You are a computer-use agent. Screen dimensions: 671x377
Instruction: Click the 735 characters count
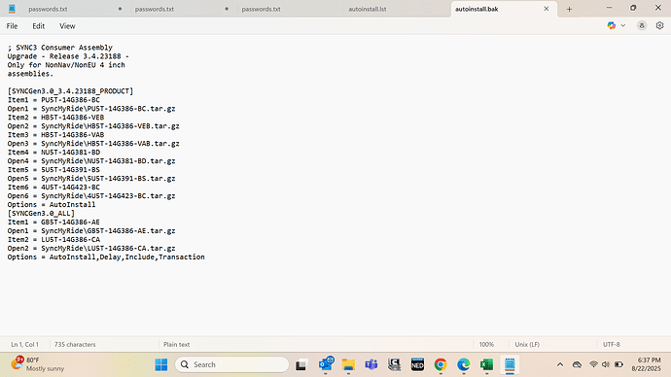coord(75,344)
